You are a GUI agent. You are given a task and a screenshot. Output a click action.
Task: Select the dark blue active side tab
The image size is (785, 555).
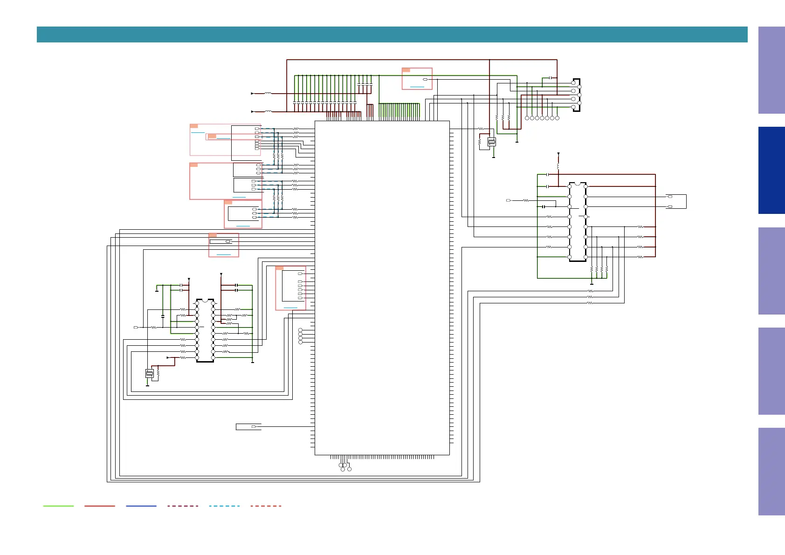point(771,171)
